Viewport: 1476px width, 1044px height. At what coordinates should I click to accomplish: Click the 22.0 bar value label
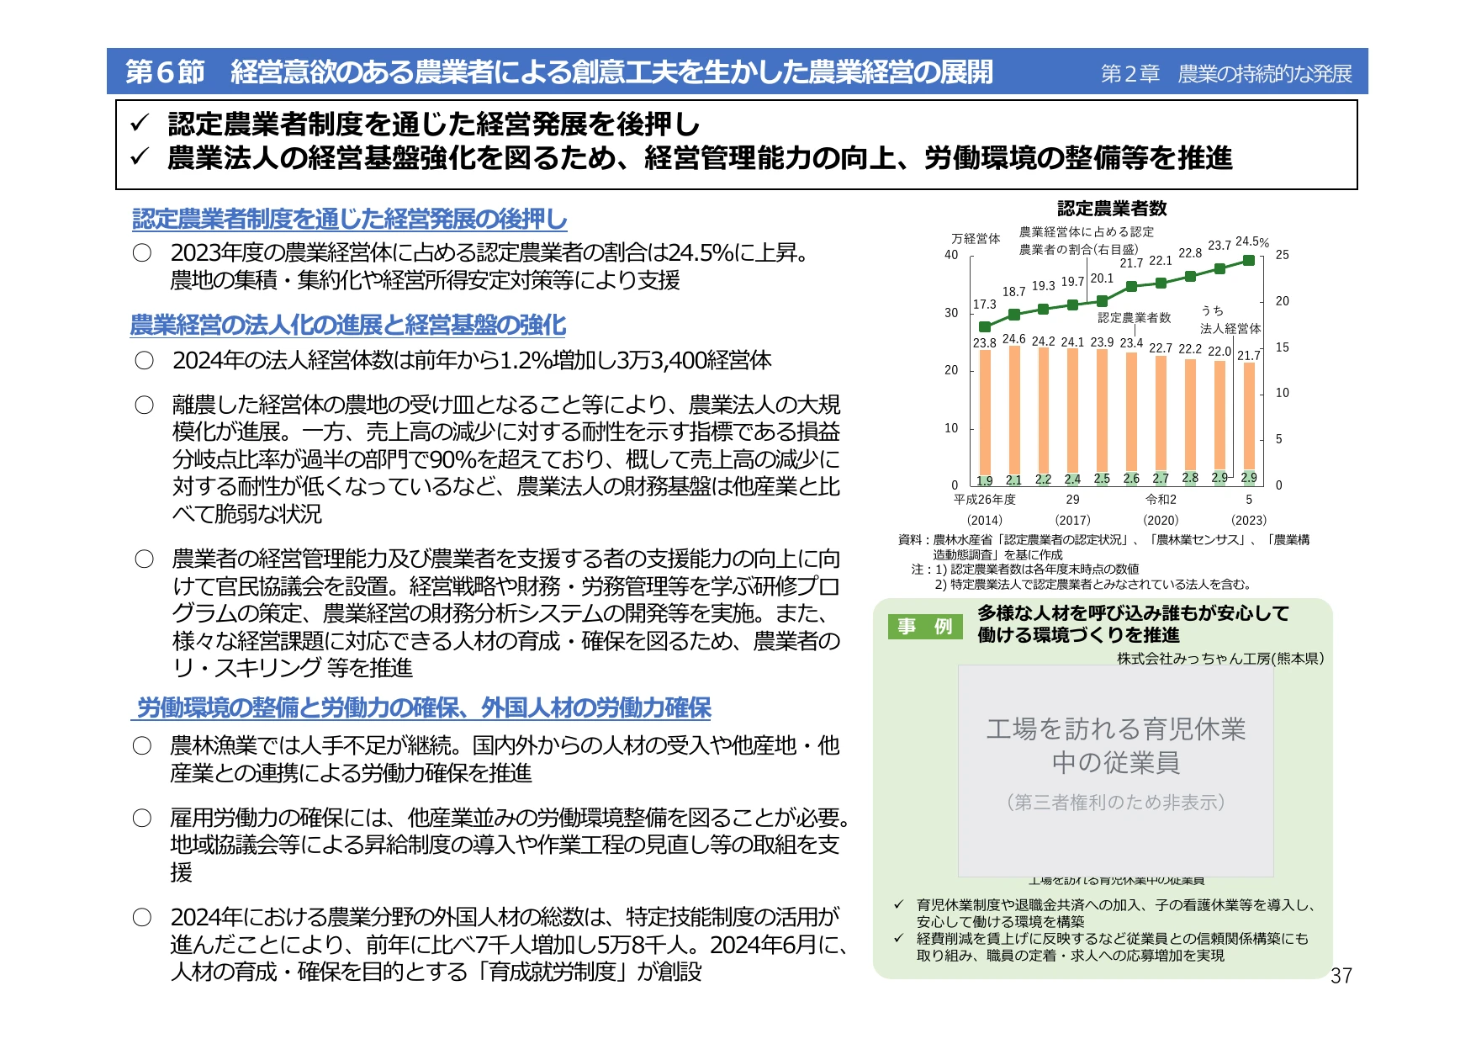click(x=1219, y=351)
